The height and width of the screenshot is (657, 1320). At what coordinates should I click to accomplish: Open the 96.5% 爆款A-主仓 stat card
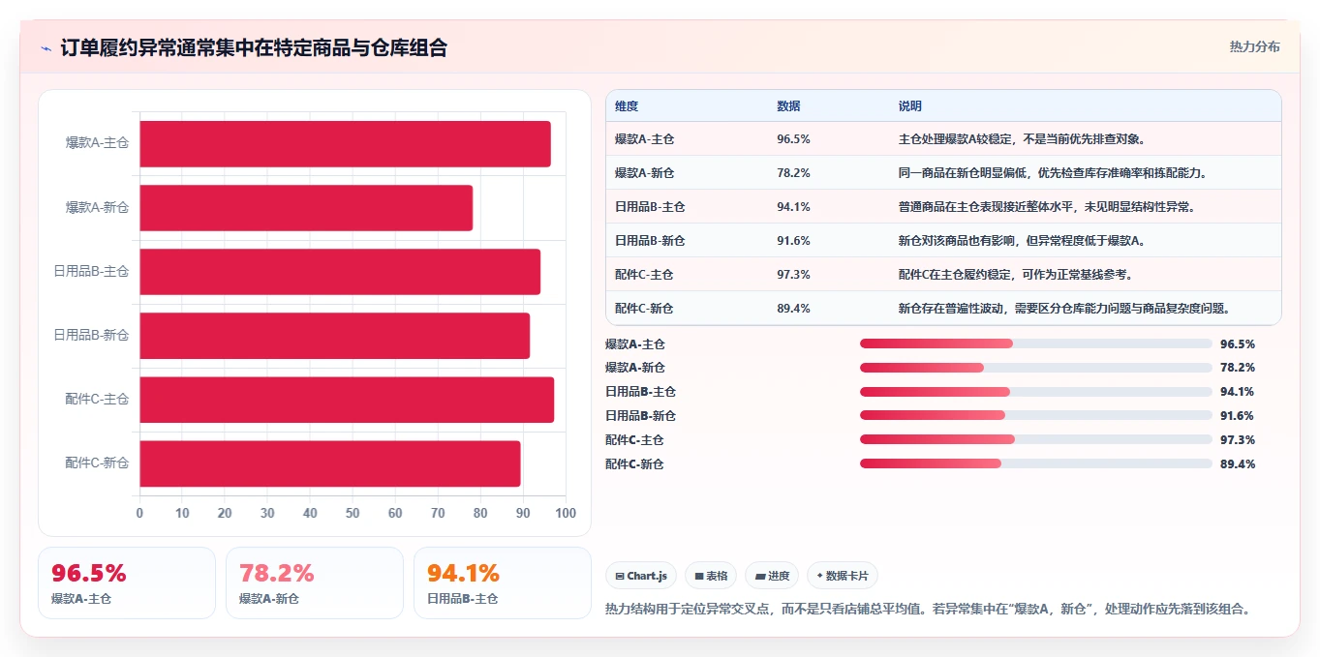tap(127, 582)
